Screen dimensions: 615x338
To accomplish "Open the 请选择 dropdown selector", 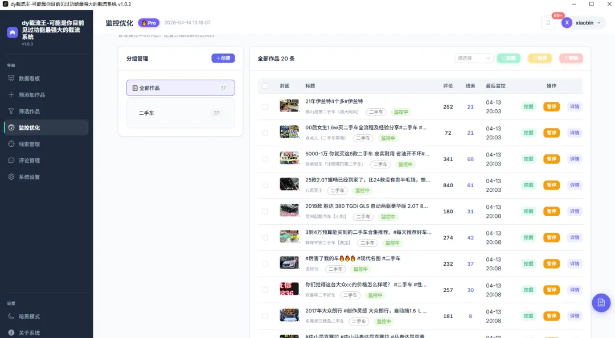I will coord(474,58).
